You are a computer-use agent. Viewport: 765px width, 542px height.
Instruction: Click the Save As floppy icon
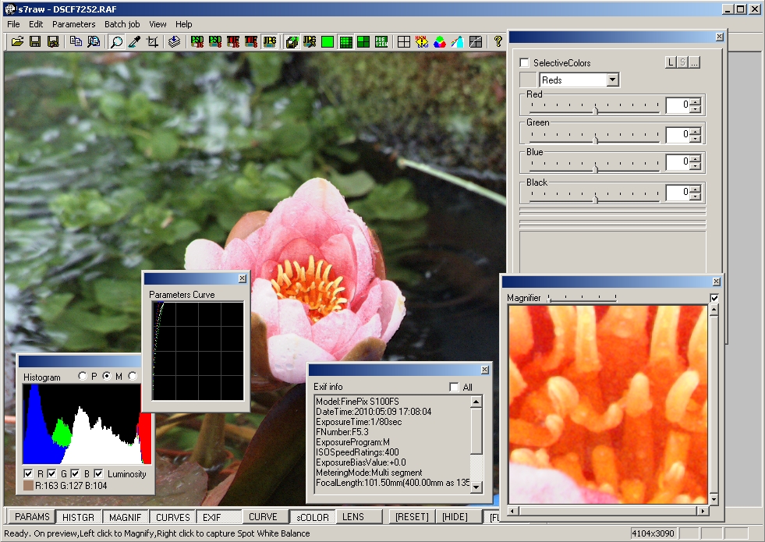point(53,42)
